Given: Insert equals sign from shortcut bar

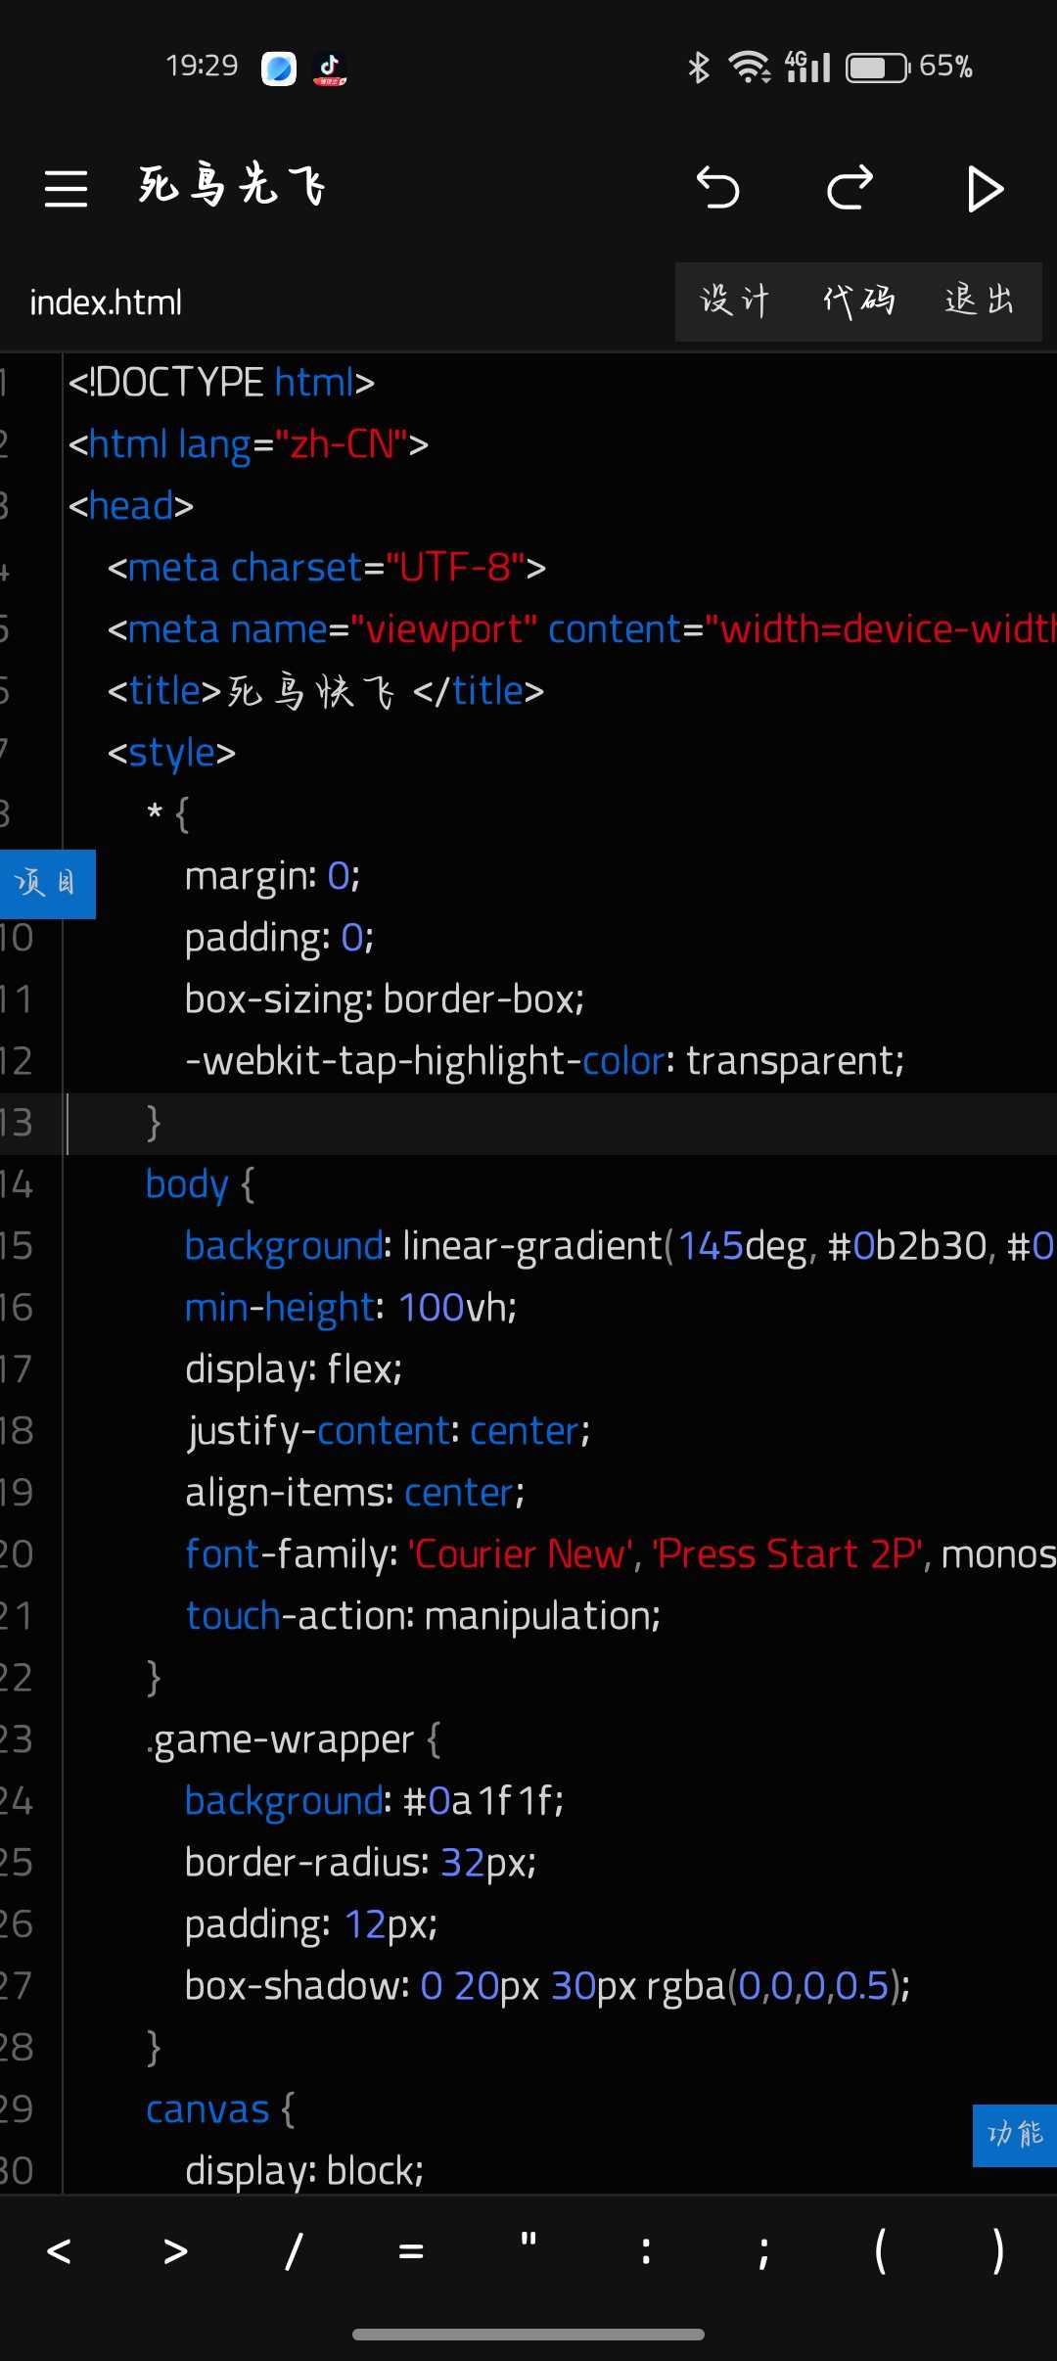Looking at the screenshot, I should [411, 2251].
